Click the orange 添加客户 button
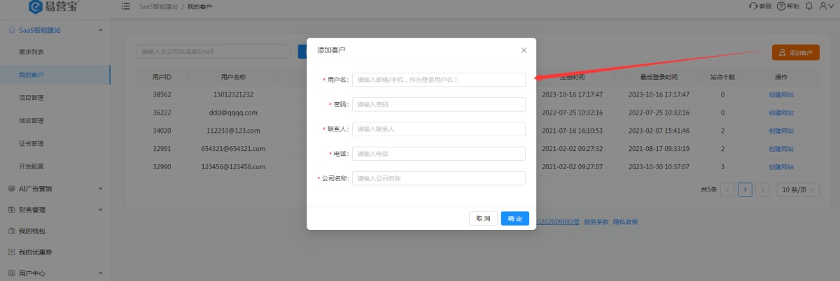 (795, 52)
